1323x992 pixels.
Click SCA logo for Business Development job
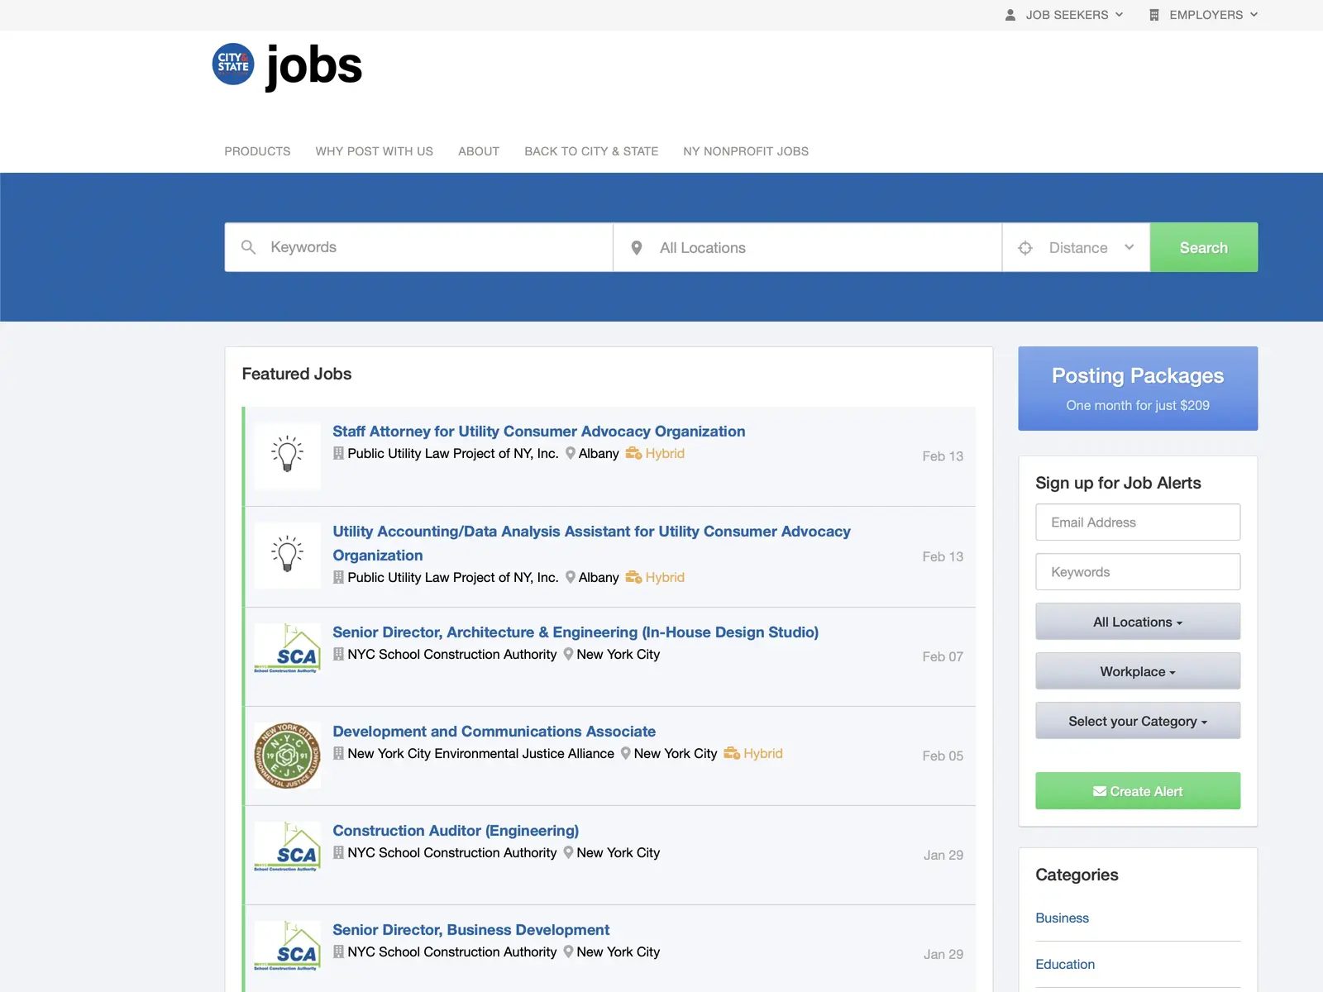288,946
